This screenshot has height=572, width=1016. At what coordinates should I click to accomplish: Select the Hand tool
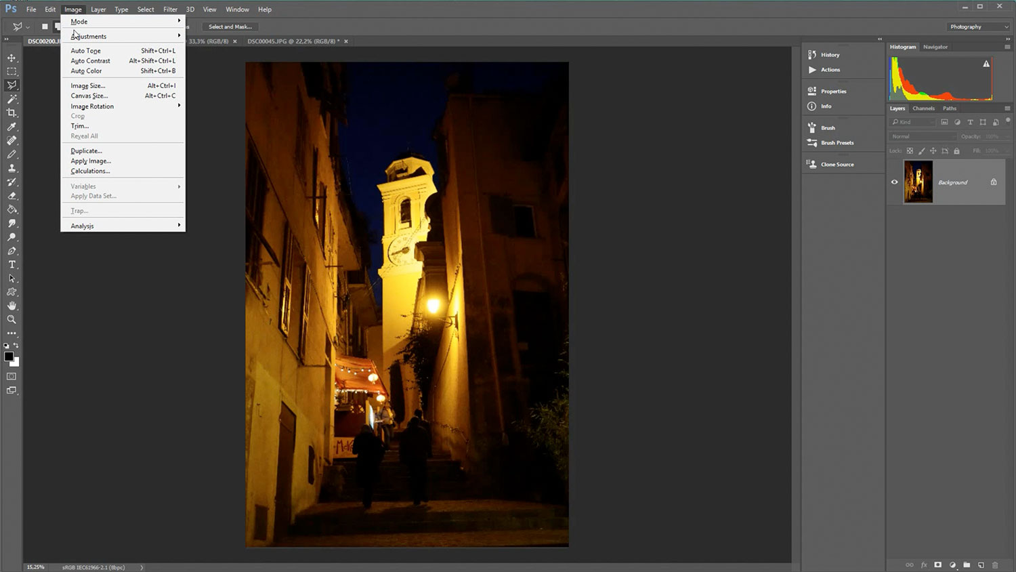(x=12, y=306)
